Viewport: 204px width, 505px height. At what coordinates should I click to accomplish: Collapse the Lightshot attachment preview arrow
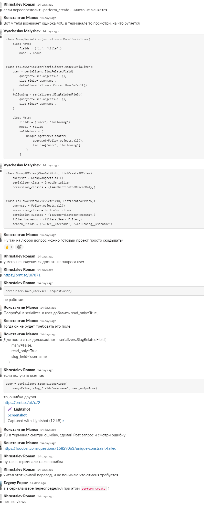63,421
